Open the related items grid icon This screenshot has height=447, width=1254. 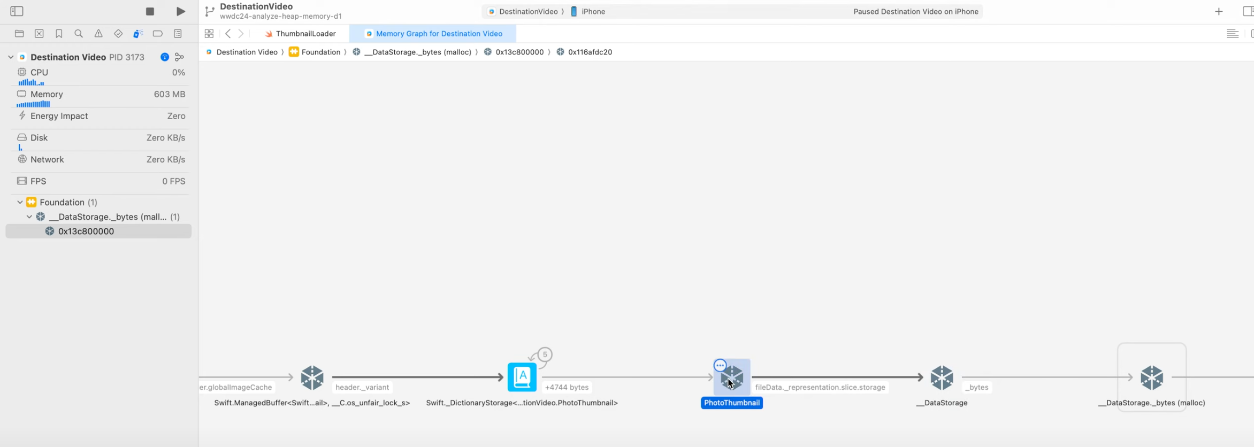(209, 34)
